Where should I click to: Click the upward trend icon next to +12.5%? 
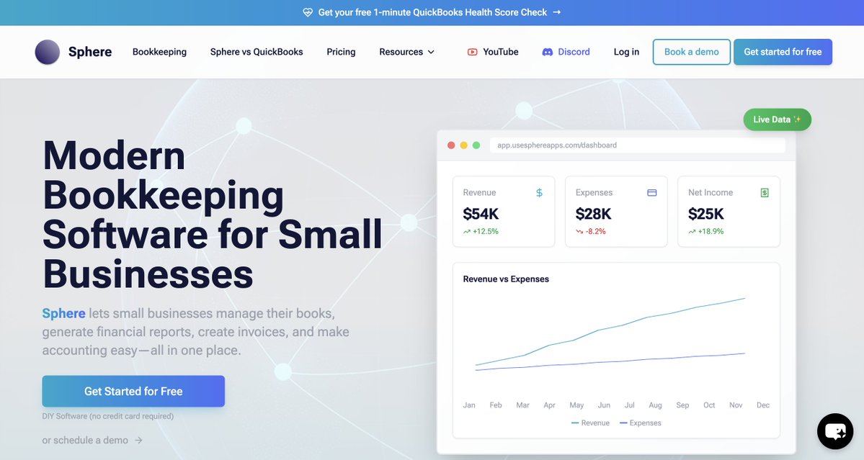click(467, 232)
